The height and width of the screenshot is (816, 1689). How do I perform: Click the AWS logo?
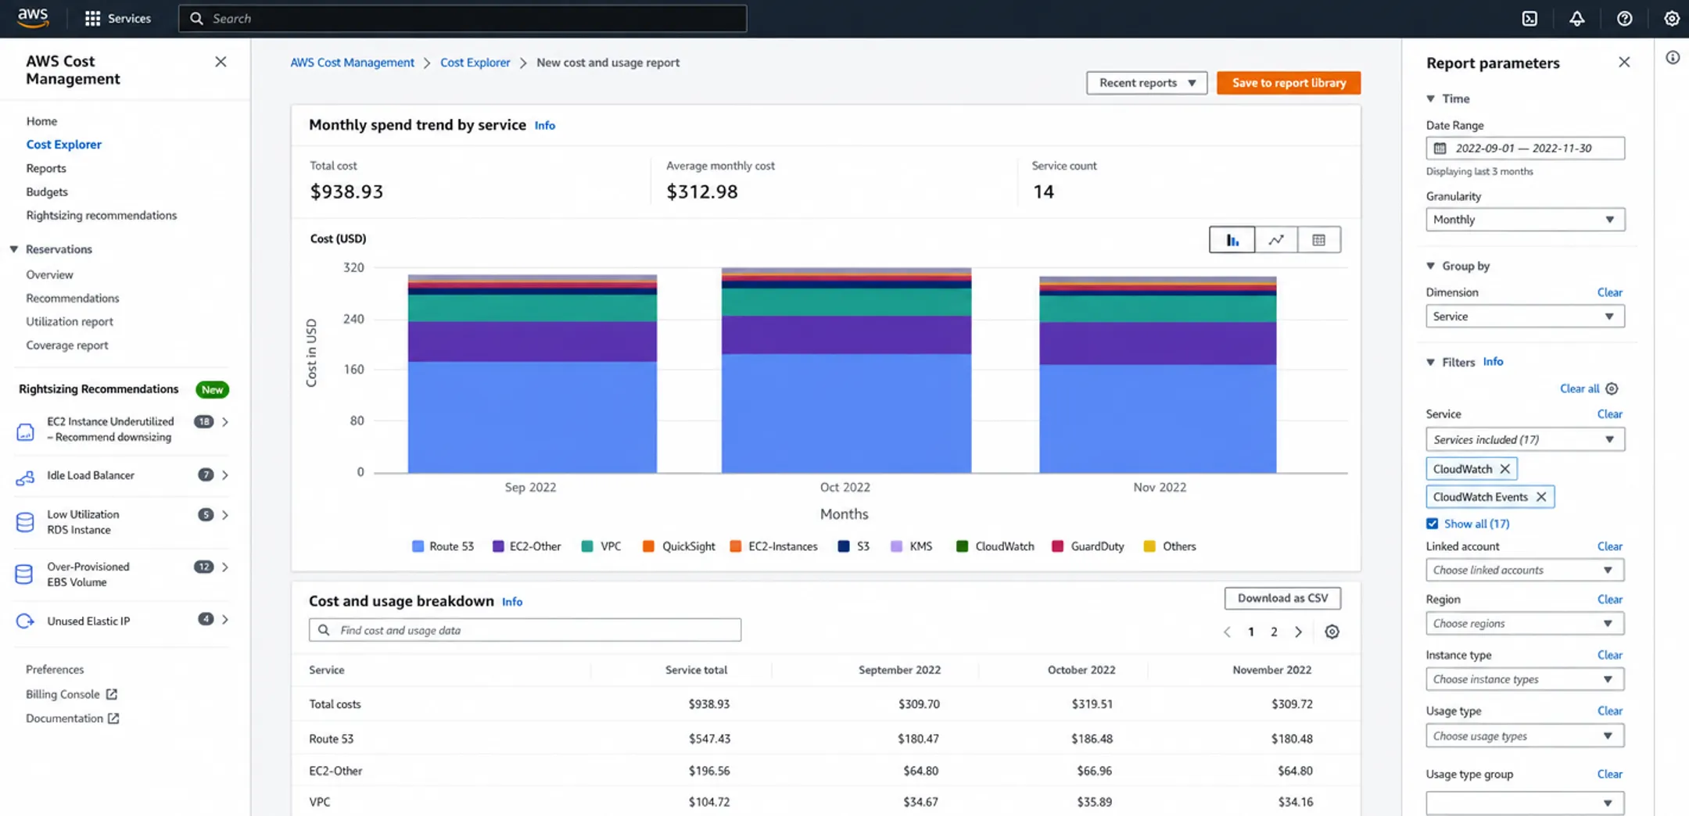[x=33, y=17]
